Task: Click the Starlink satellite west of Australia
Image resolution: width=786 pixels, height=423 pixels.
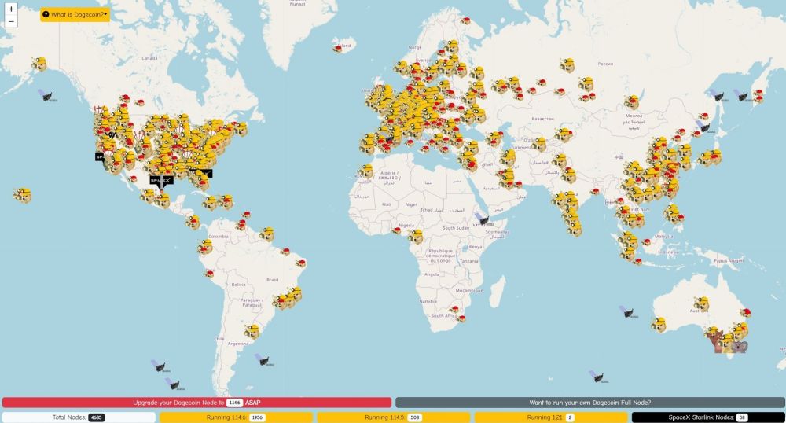Action: pos(627,311)
